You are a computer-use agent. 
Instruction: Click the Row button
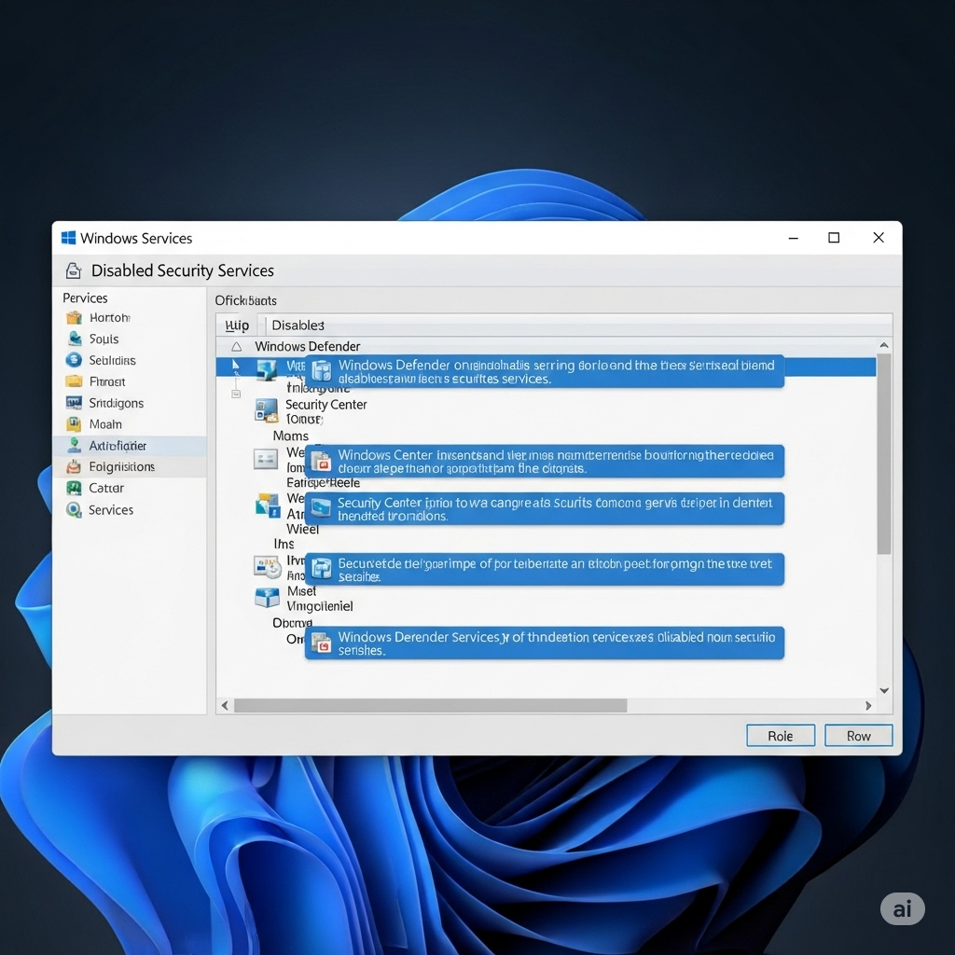pos(859,736)
